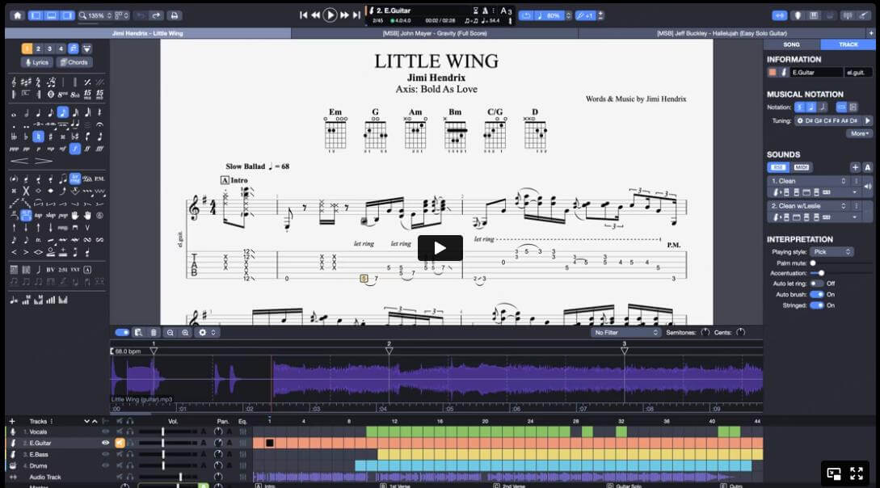This screenshot has width=880, height=488.
Task: Start playback with the toolbar play button
Action: [x=330, y=15]
